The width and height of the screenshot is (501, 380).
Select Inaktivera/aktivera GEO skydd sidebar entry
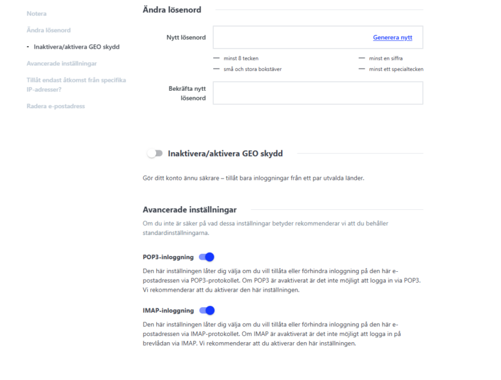pyautogui.click(x=76, y=47)
